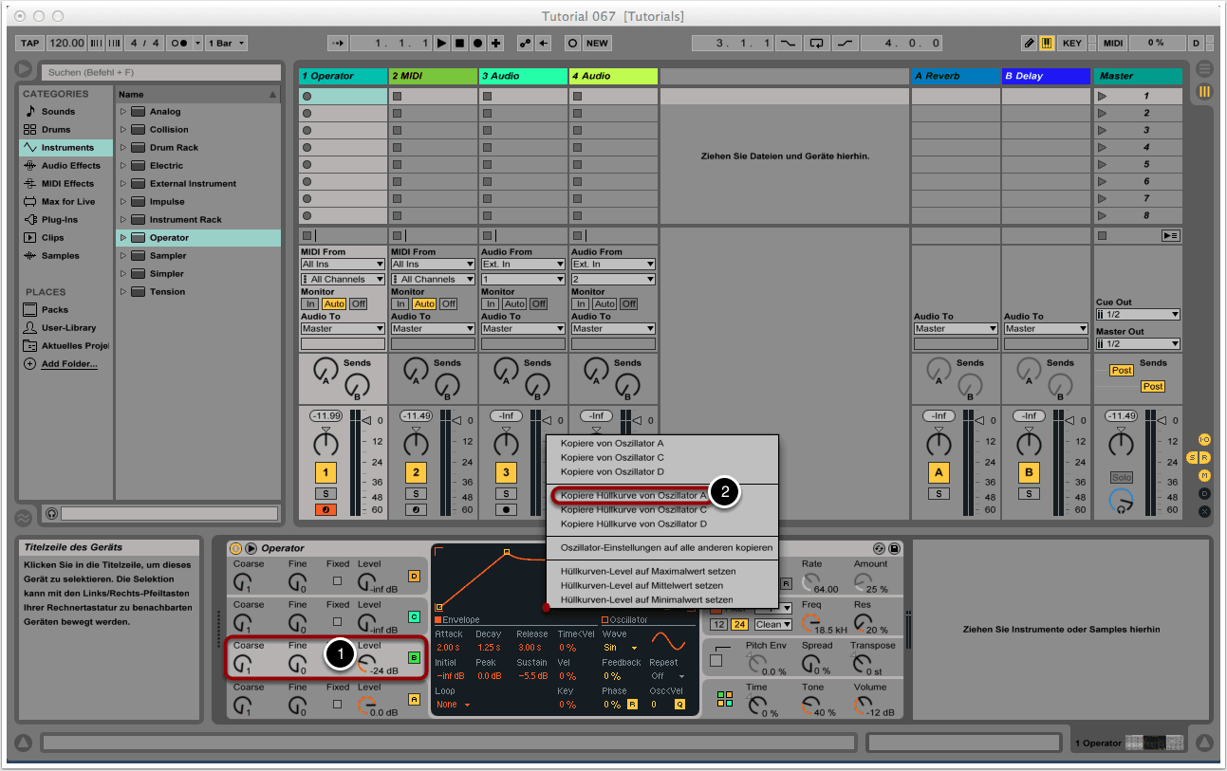Solo track 1 Operator with S button
1227x771 pixels.
point(325,493)
